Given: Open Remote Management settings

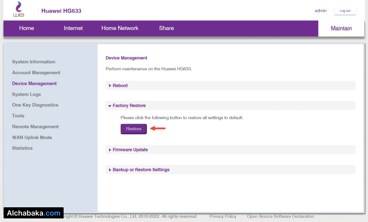Looking at the screenshot, I should pyautogui.click(x=35, y=127).
